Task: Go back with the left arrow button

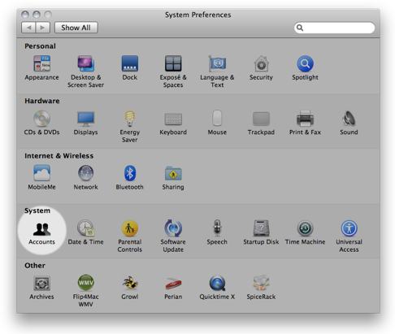Action: click(28, 28)
